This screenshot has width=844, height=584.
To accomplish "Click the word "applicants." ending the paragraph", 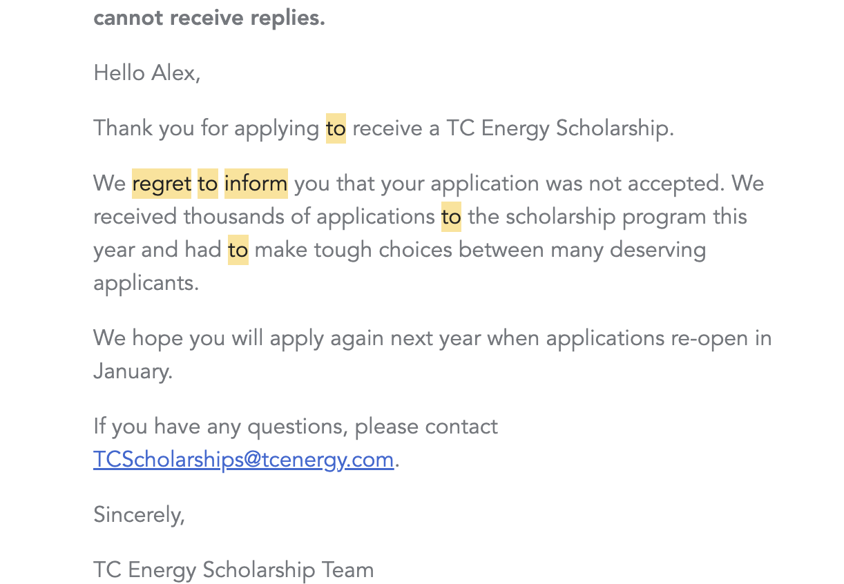I will pyautogui.click(x=146, y=283).
